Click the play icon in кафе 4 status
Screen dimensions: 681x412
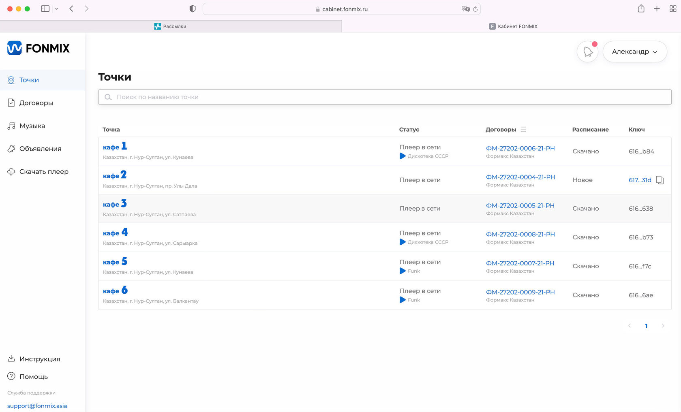point(403,242)
